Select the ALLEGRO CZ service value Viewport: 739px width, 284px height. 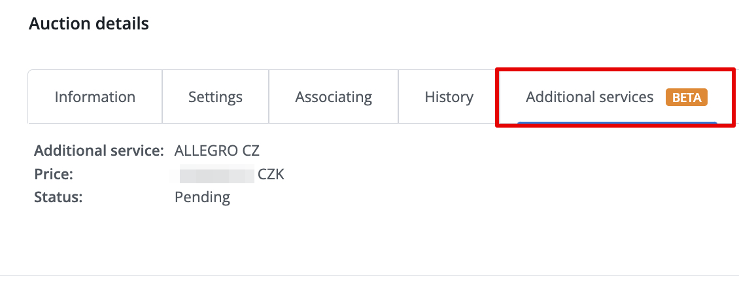point(217,151)
